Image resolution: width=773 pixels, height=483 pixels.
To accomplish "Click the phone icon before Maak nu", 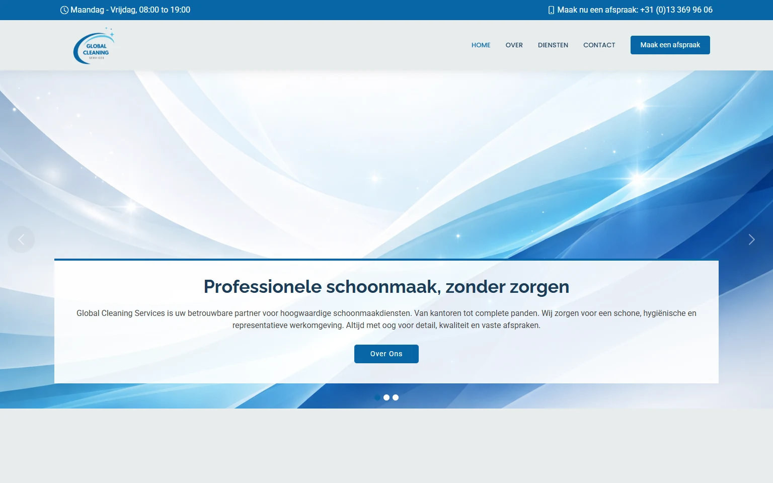I will click(551, 10).
